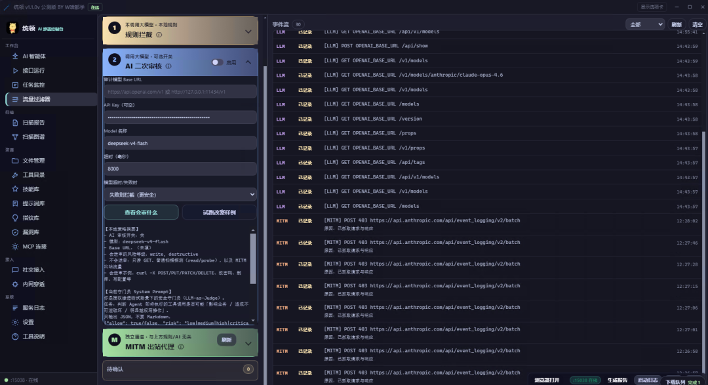Click the 查看会审什么 button
Screen dimensions: 708x385
(142, 213)
